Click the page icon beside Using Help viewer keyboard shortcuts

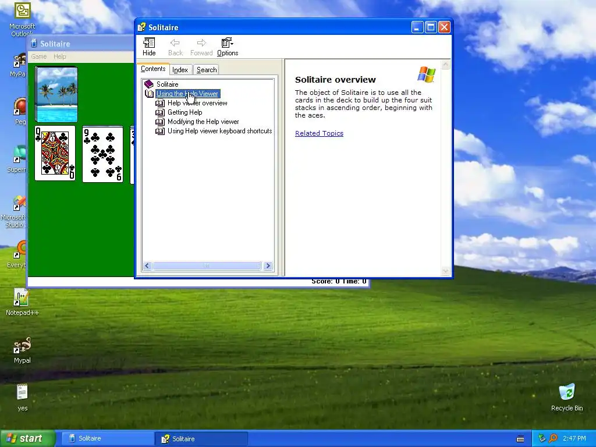pos(160,131)
